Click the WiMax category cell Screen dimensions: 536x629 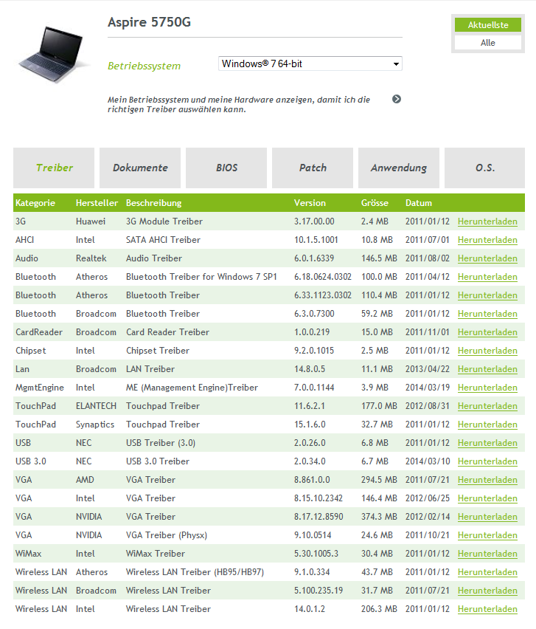click(29, 554)
